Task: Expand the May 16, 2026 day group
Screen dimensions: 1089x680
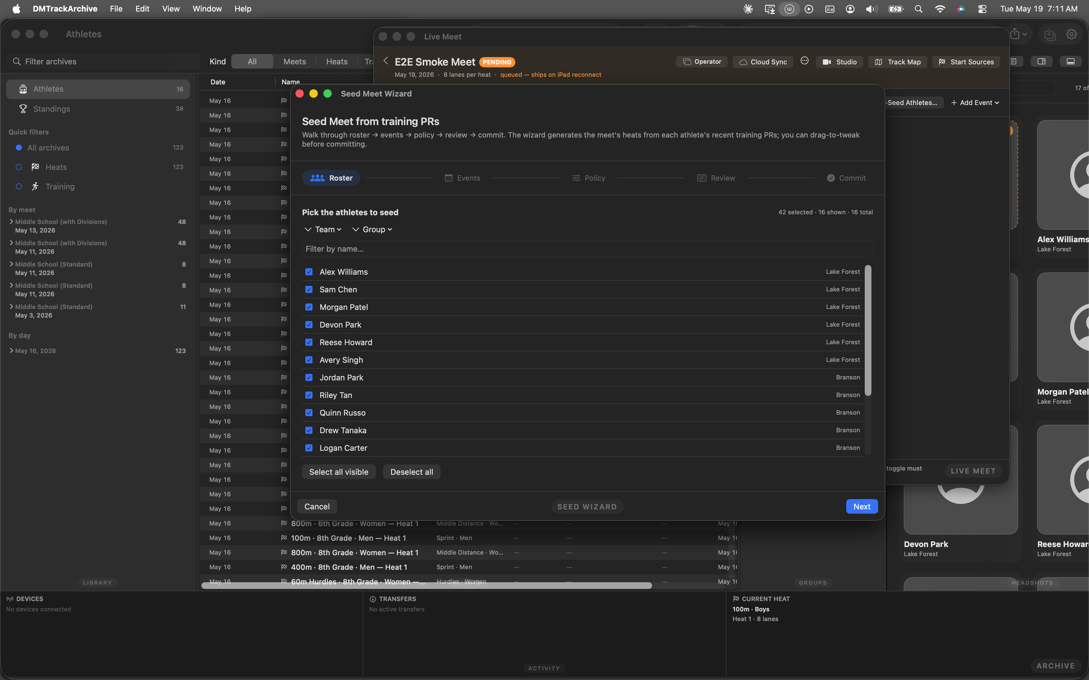Action: 11,350
